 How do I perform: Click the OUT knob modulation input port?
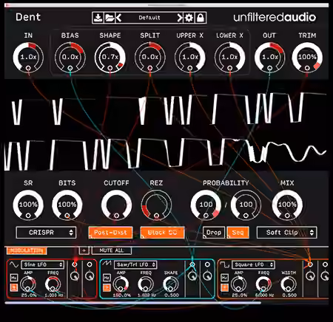click(269, 68)
